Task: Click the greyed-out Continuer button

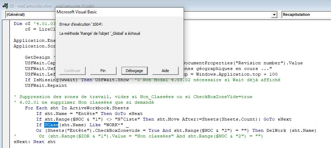Action: 72,71
